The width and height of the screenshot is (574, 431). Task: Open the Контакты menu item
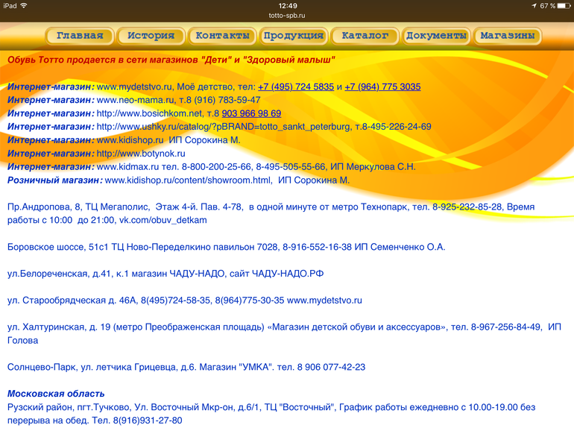click(222, 36)
